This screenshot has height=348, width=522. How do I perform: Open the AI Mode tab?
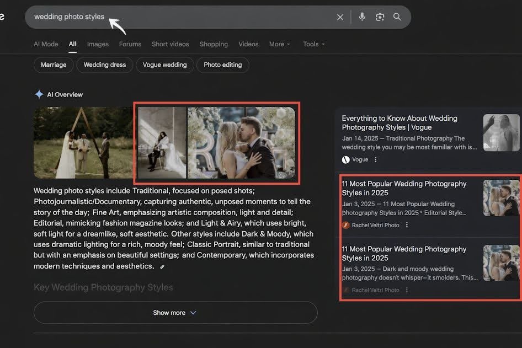[x=45, y=44]
